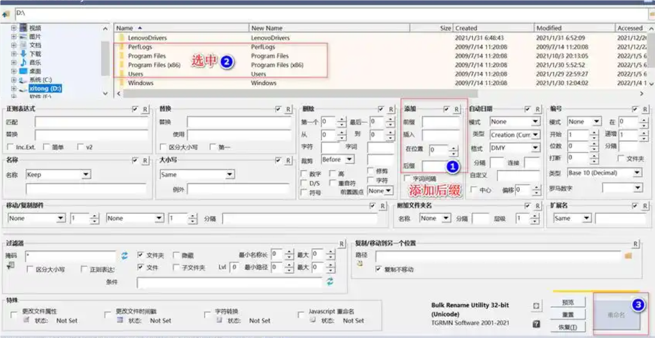655x338 pixels.
Task: Click the New Name column header
Action: click(330, 28)
